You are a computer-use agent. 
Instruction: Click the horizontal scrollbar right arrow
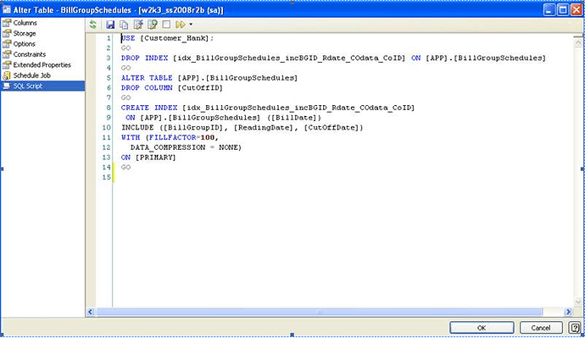click(568, 312)
